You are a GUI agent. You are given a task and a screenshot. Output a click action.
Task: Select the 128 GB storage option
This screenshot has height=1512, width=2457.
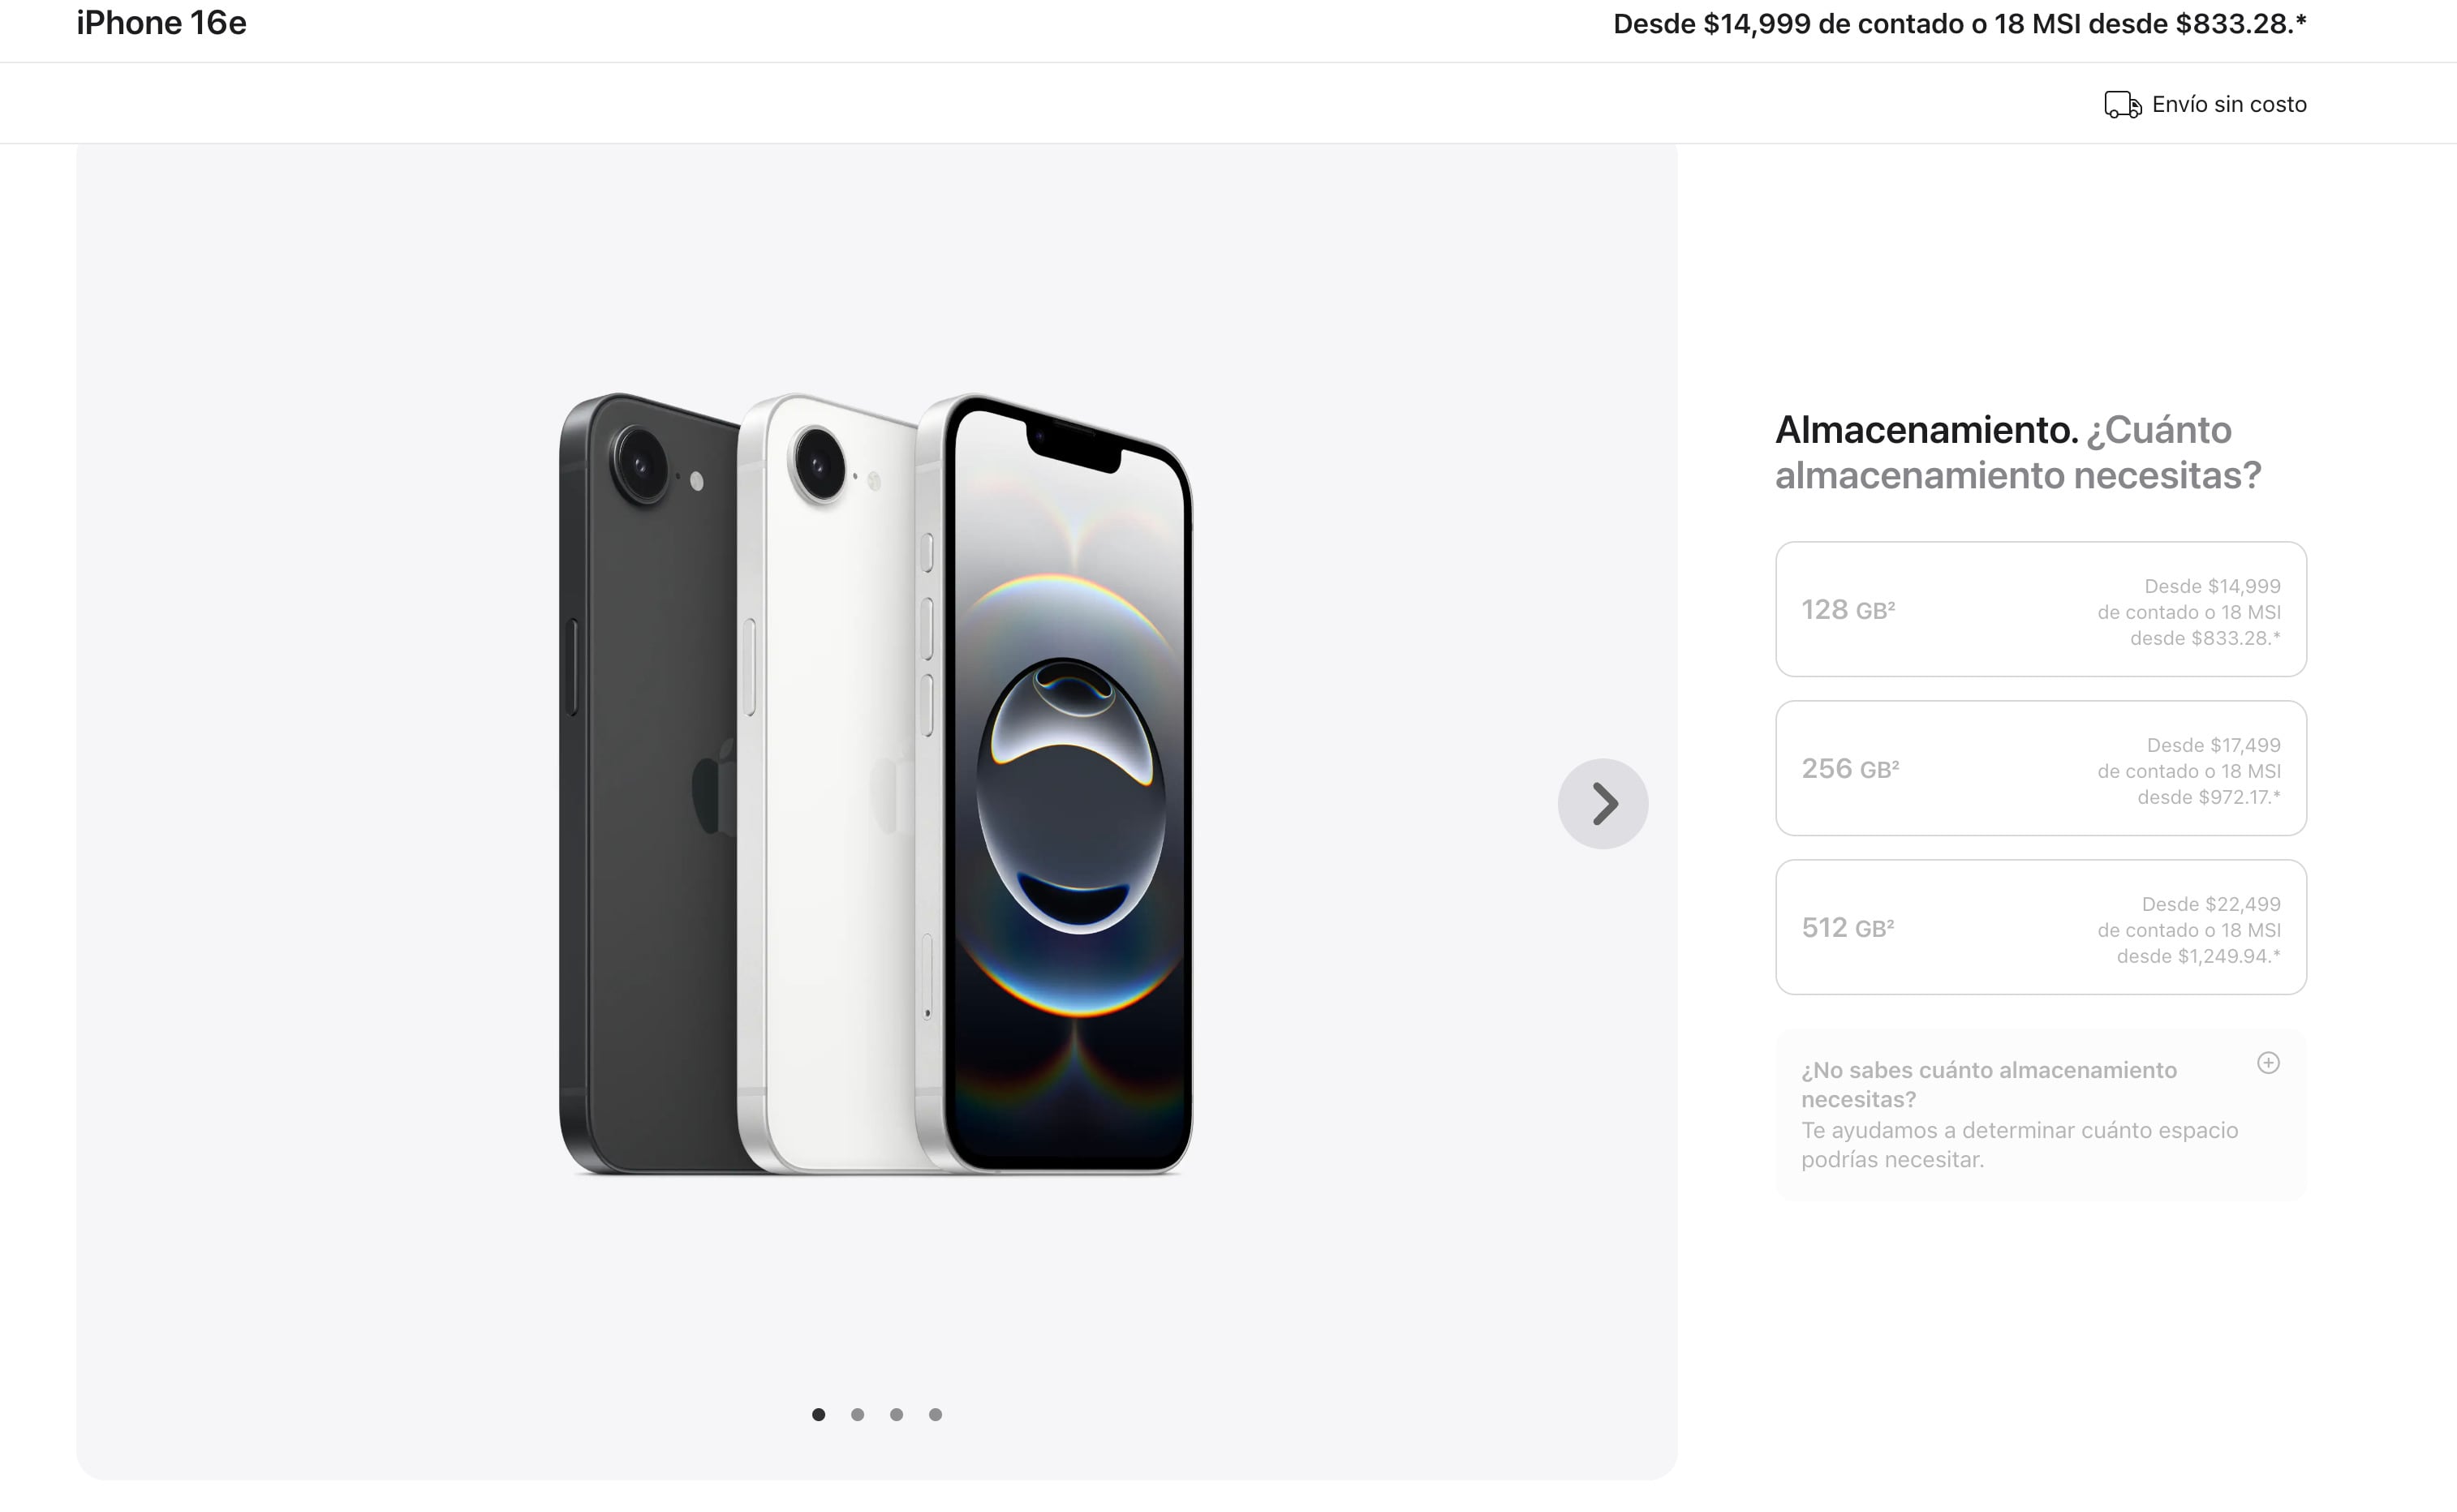(2041, 610)
